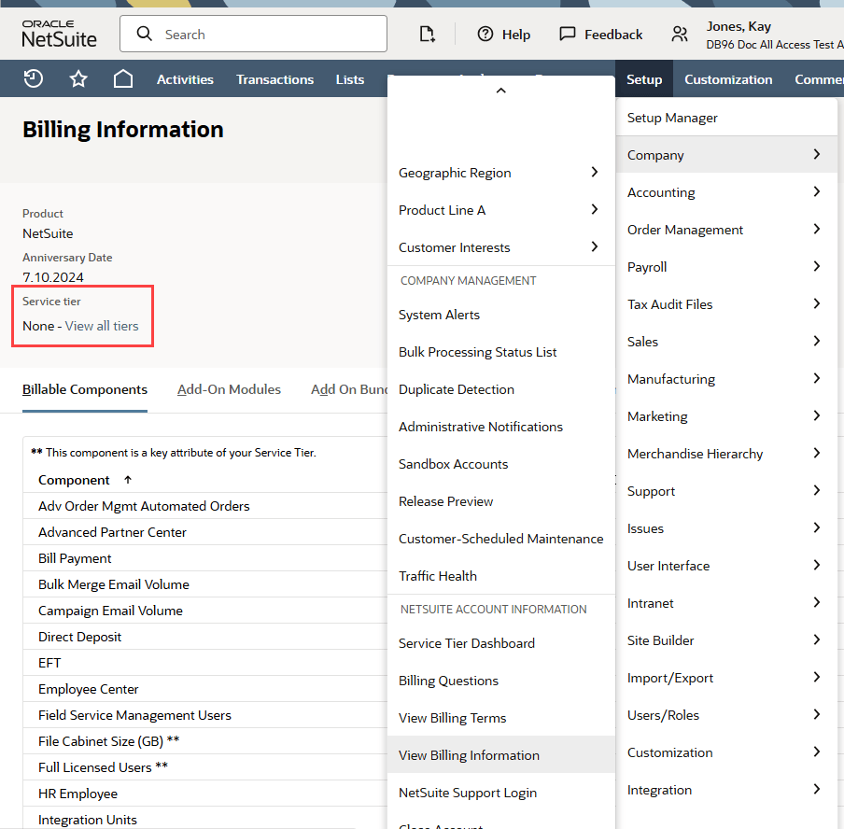Switch to Billable Components tab
The width and height of the screenshot is (844, 829).
[x=85, y=389]
